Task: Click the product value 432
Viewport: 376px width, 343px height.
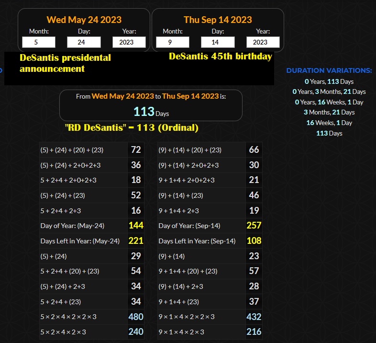Action: click(254, 317)
